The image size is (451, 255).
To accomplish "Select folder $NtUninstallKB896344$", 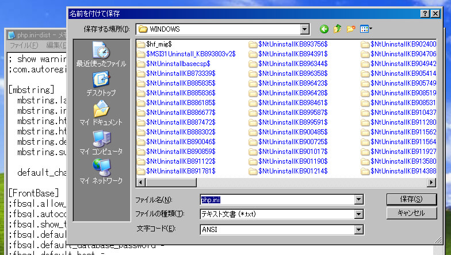I will (x=289, y=64).
